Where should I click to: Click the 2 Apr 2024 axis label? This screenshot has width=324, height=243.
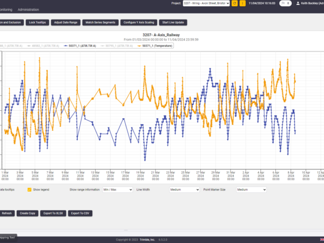click(246, 175)
